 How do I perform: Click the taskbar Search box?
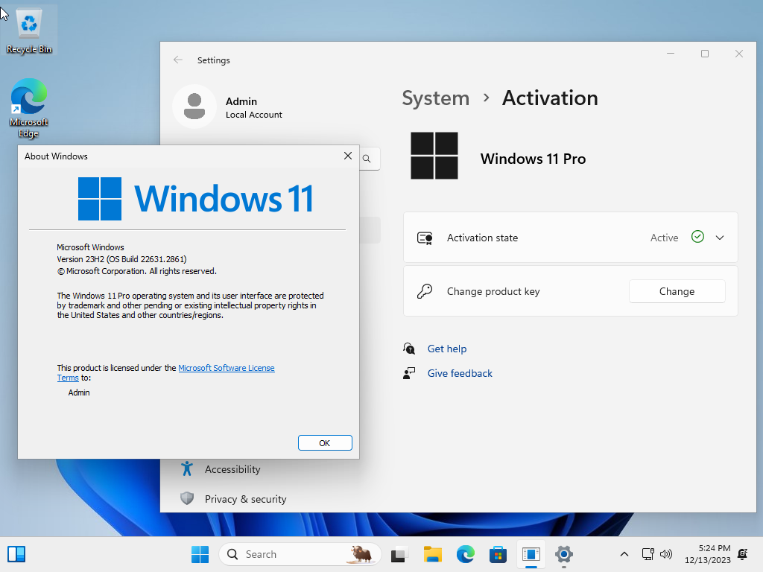pos(300,554)
